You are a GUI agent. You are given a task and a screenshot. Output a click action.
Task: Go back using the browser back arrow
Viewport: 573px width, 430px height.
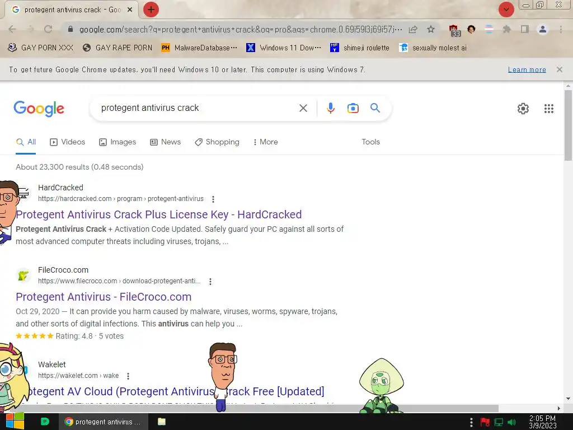[12, 29]
